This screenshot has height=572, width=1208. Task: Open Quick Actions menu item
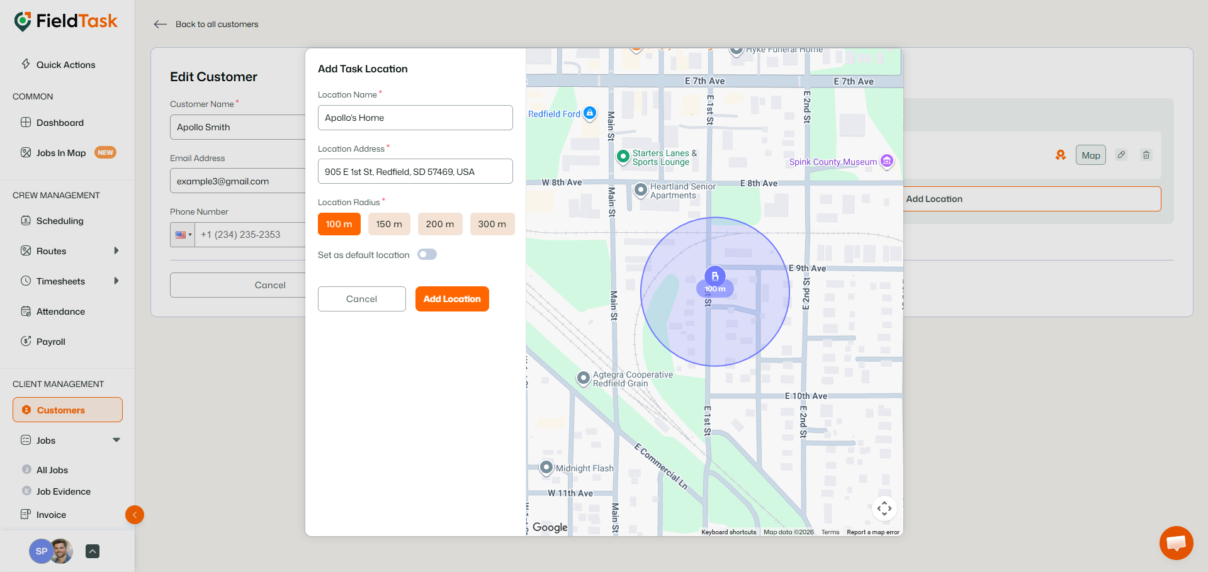pyautogui.click(x=67, y=65)
